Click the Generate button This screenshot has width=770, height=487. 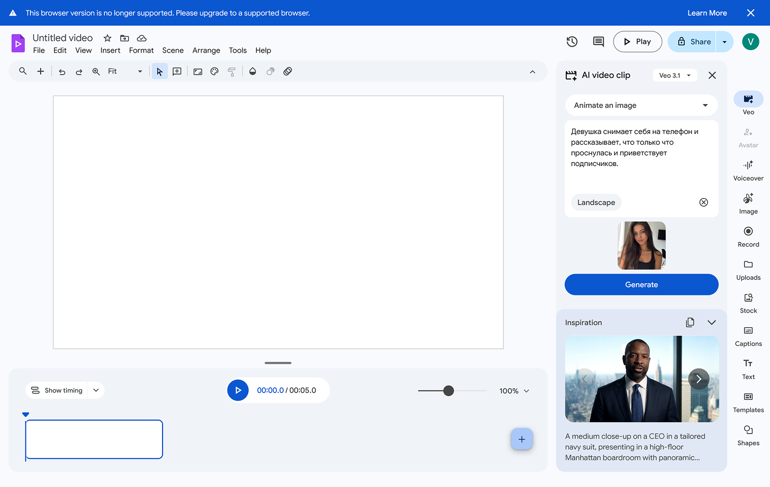tap(641, 285)
